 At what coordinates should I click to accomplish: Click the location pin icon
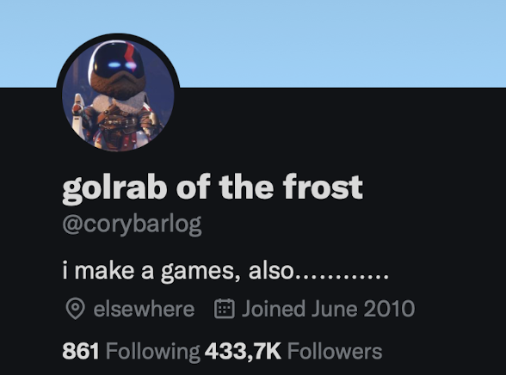75,309
